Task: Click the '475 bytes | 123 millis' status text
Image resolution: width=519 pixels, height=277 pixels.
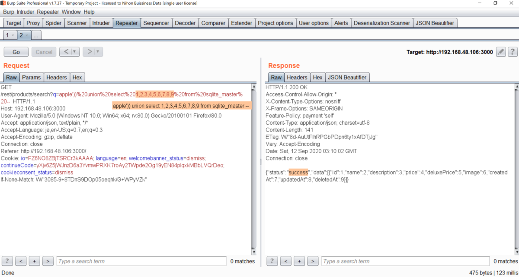Action: click(493, 273)
